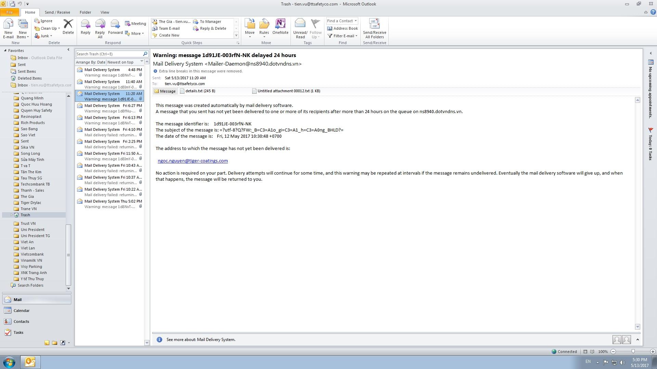Click the zoom slider handle
Viewport: 657px width, 369px height.
click(633, 352)
